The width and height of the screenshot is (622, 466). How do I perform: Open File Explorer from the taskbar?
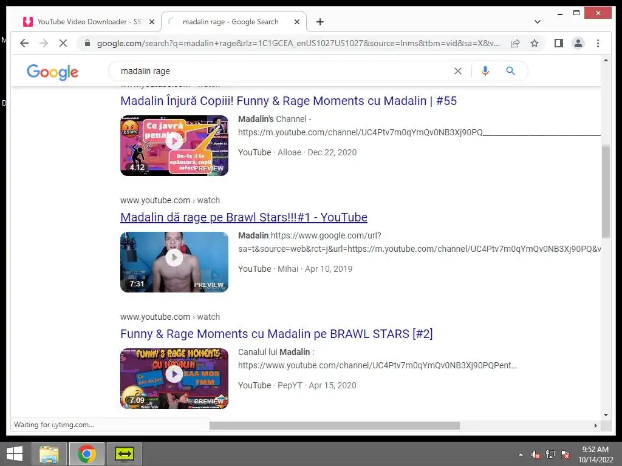tap(49, 454)
